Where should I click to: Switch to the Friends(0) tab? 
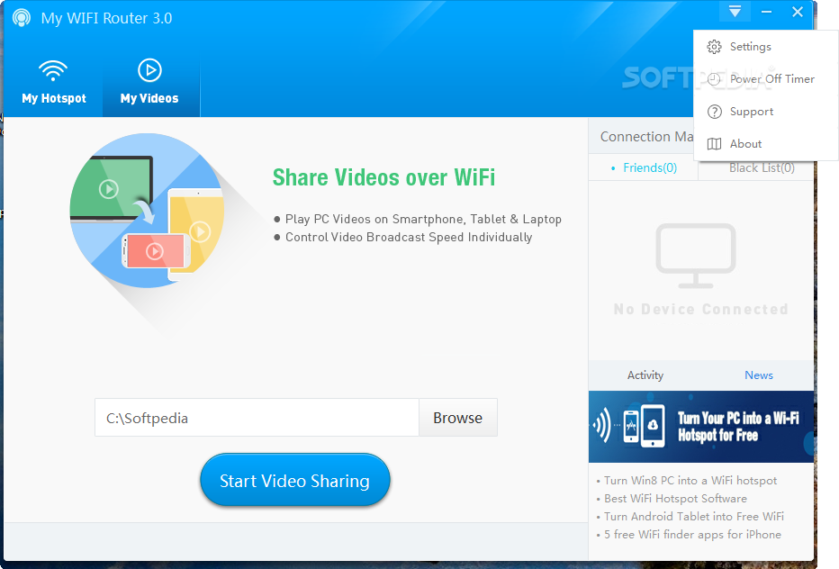644,167
